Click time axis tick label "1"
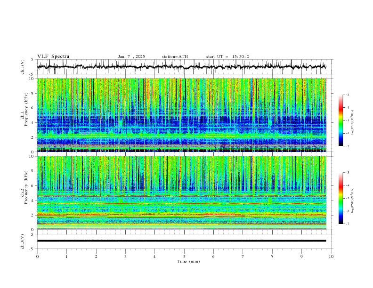The height and width of the screenshot is (288, 373). pyautogui.click(x=66, y=256)
